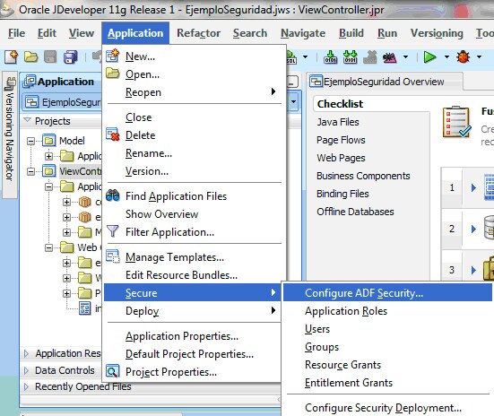Expand checklist step 1 arrow
Image resolution: width=494 pixels, height=416 pixels.
tap(473, 188)
